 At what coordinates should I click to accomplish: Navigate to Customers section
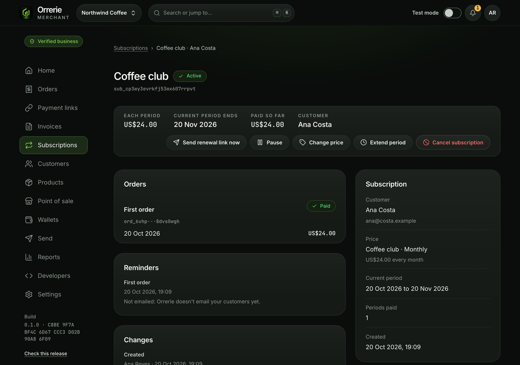coord(54,164)
